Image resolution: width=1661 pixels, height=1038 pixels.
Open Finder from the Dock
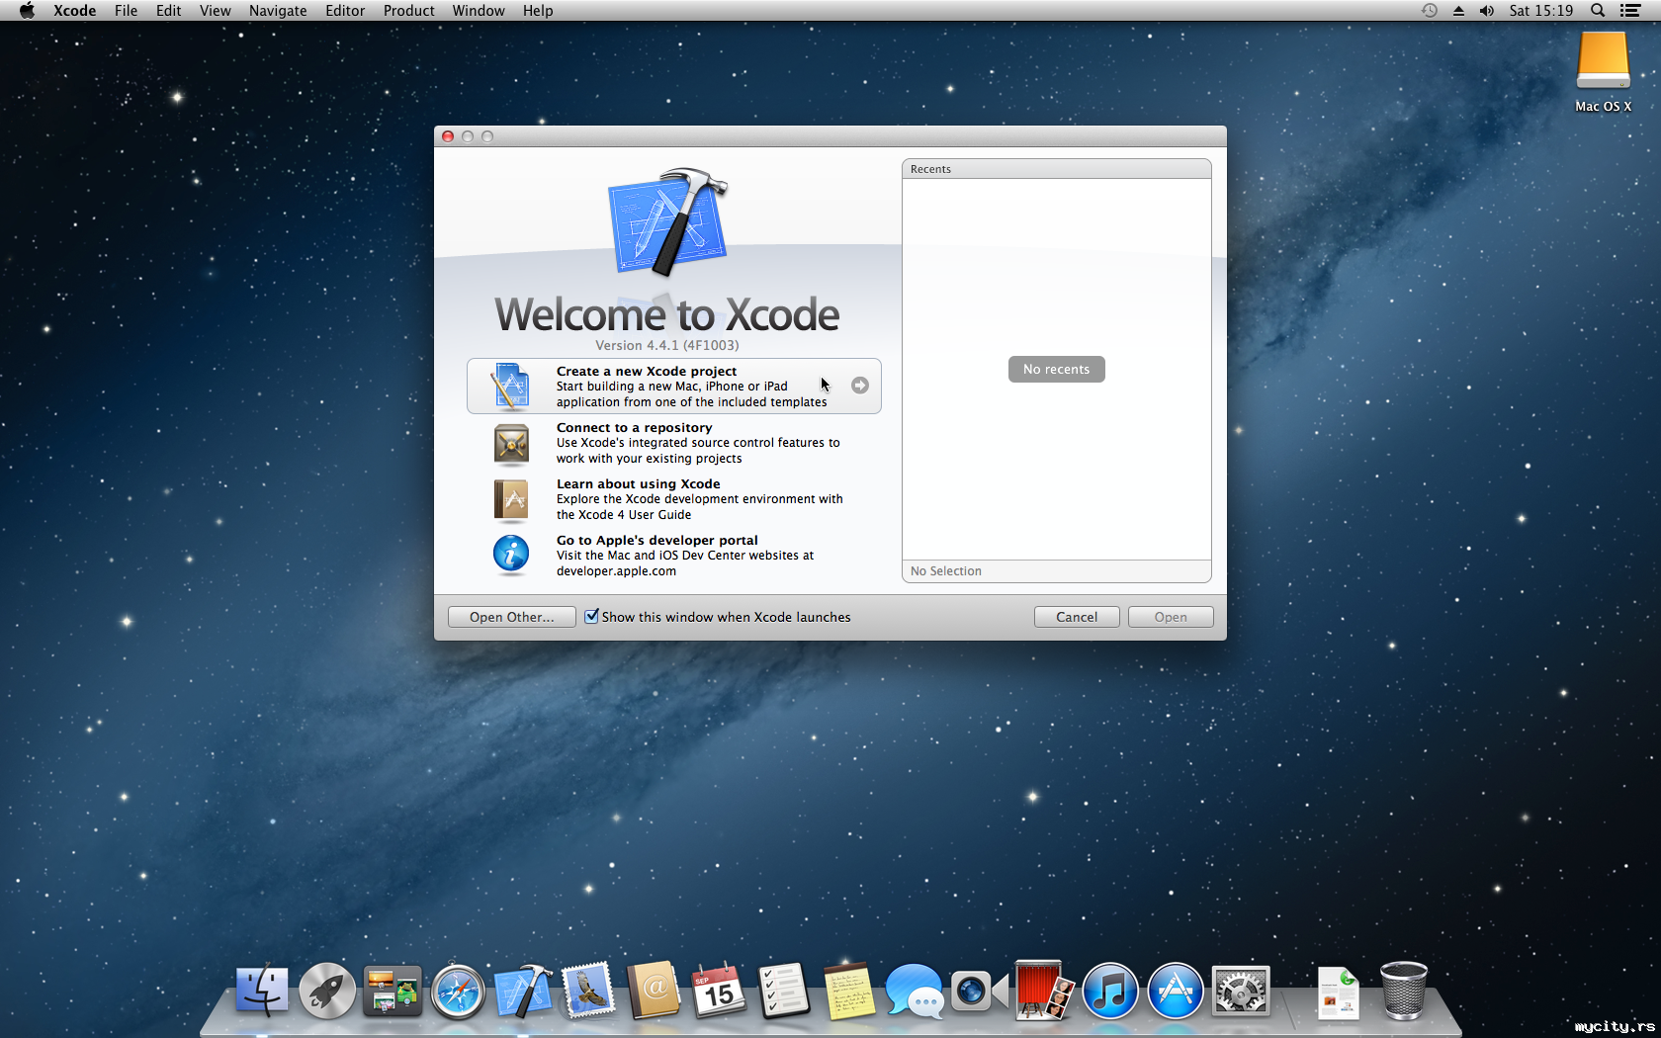click(x=262, y=991)
